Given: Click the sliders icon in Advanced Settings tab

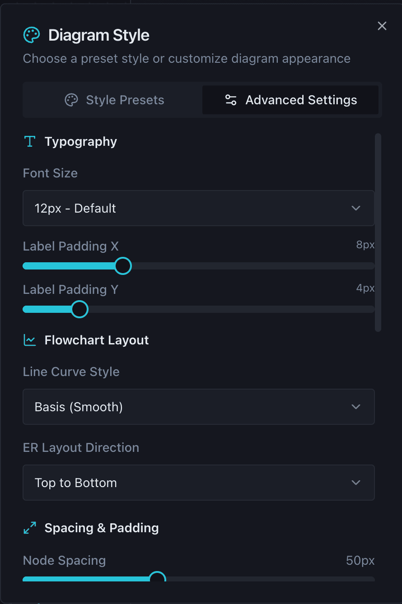Looking at the screenshot, I should [x=231, y=100].
